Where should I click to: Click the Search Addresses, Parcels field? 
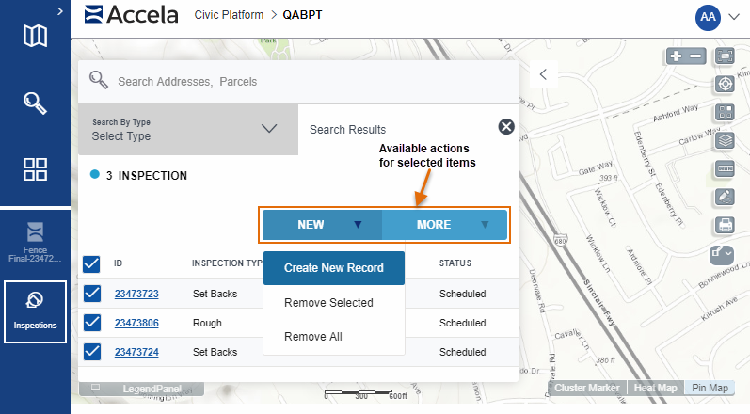(x=311, y=82)
